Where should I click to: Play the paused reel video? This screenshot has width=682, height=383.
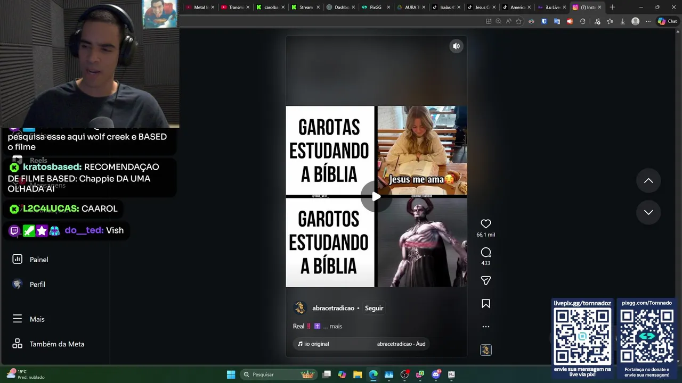376,196
